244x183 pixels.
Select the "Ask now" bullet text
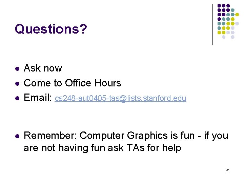[43, 68]
